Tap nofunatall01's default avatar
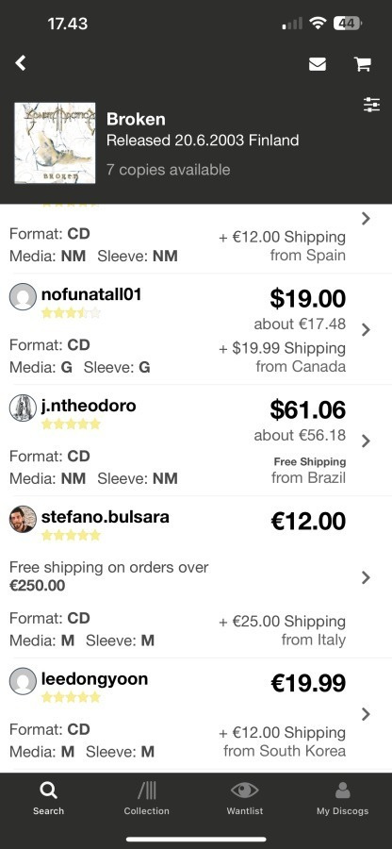 click(x=23, y=297)
